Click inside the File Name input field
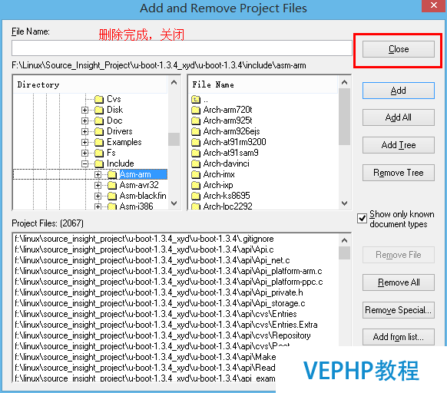The height and width of the screenshot is (393, 447). pos(181,48)
